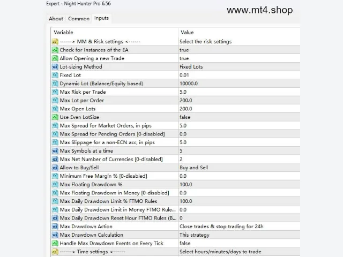
Task: Click the Max Symbols at a time icon
Action: 55,151
